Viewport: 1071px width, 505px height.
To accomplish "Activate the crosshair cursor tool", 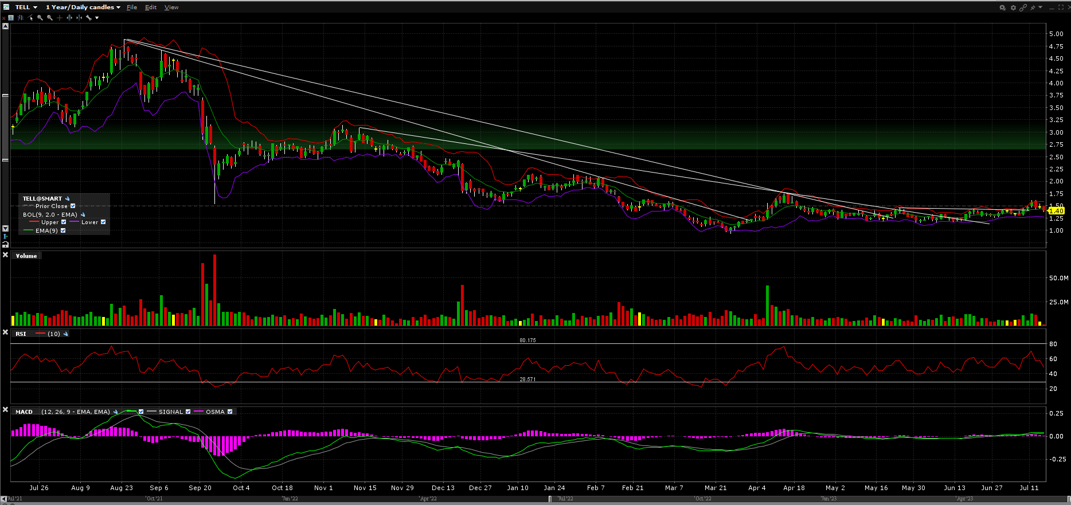I will 60,18.
